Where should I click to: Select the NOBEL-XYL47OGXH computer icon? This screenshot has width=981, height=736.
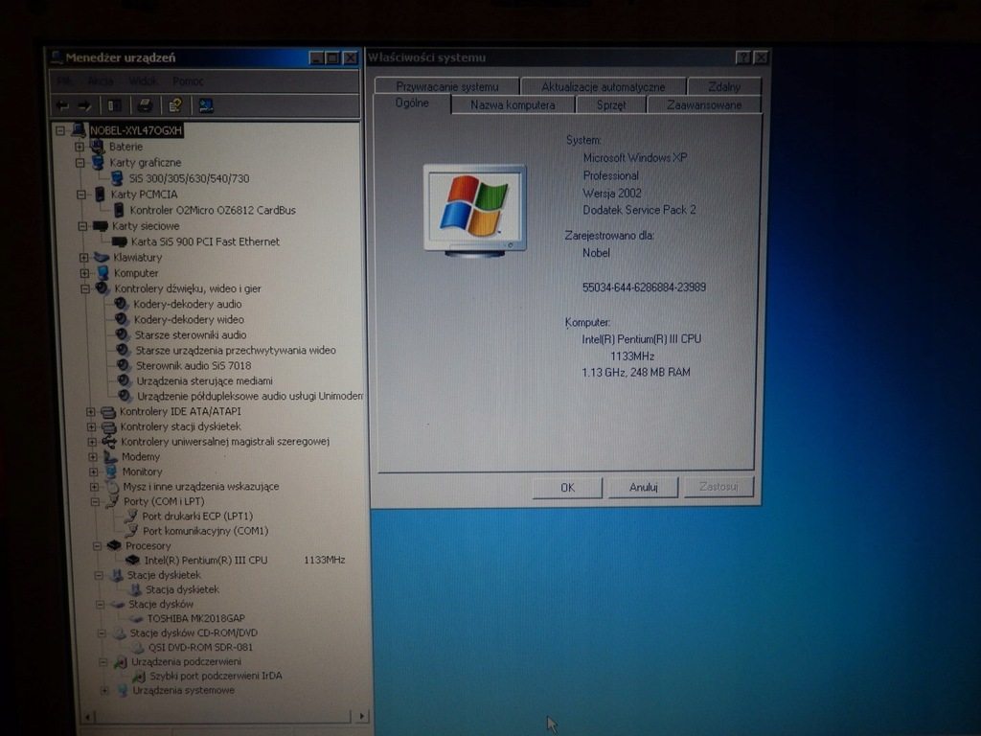pyautogui.click(x=79, y=130)
